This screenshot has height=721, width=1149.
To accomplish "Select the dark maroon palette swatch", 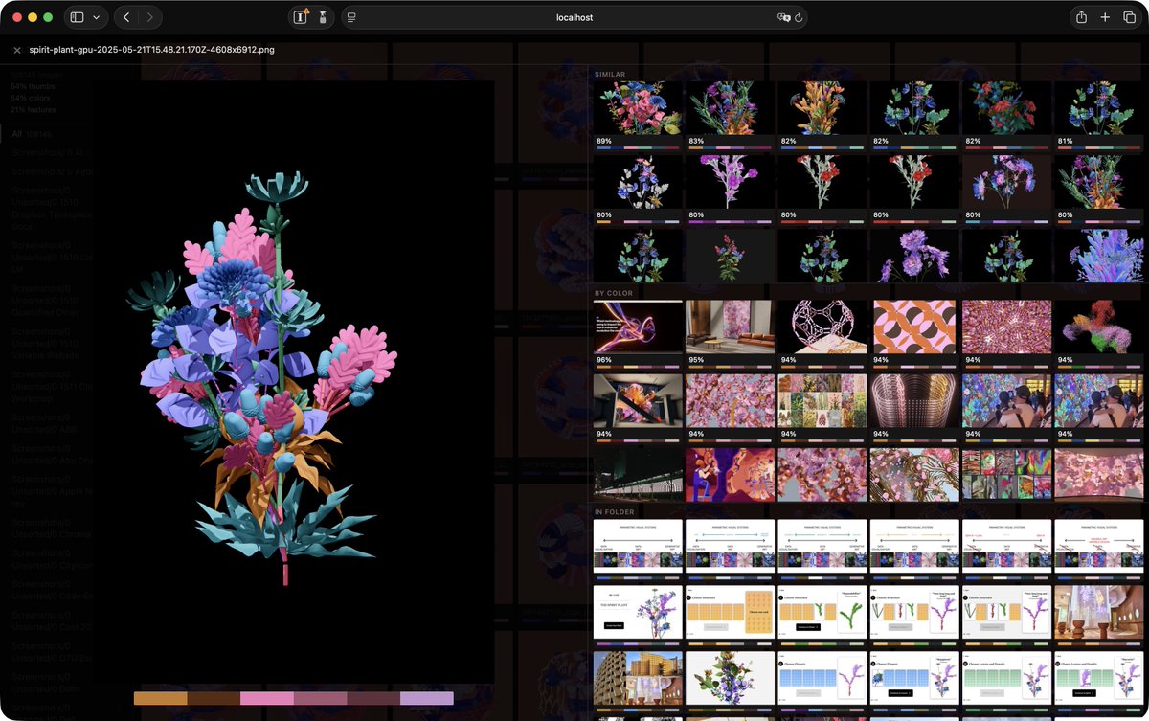I will (x=373, y=698).
